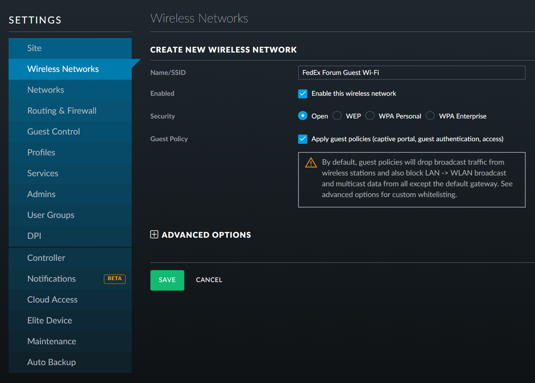535x383 pixels.
Task: Go to Cloud Access settings
Action: click(x=52, y=300)
